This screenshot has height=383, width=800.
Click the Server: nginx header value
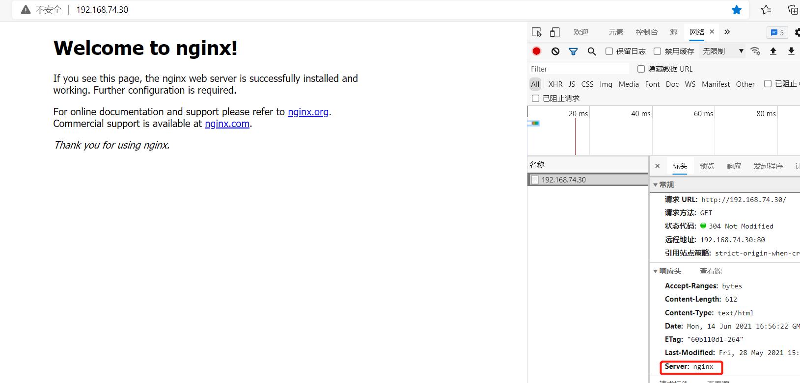click(703, 366)
